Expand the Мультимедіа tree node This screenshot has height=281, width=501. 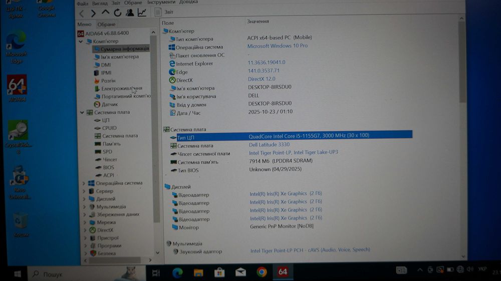pyautogui.click(x=85, y=206)
